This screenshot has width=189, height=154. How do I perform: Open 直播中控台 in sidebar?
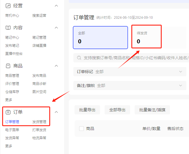coord(14,54)
